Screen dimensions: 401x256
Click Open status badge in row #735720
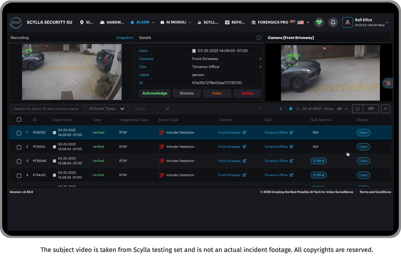(x=363, y=132)
